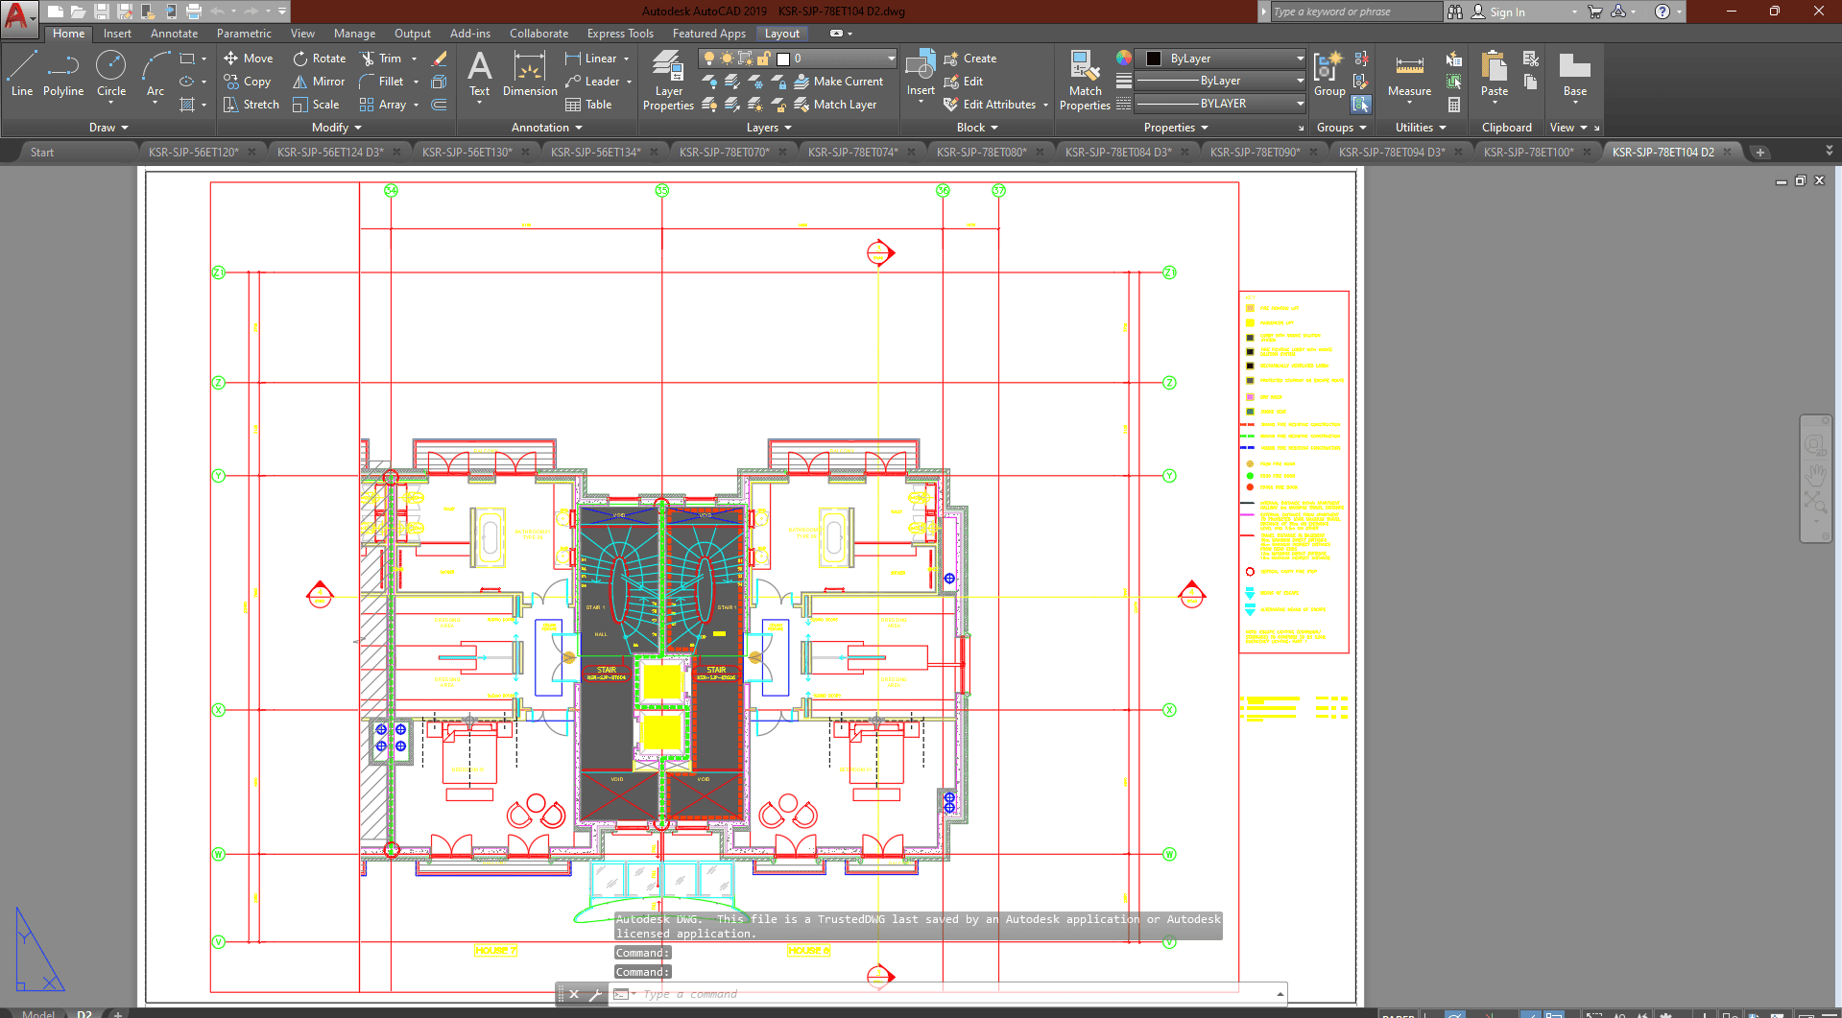
Task: Open the KSR-SJP-78ET090 drawing tab
Action: (1254, 153)
